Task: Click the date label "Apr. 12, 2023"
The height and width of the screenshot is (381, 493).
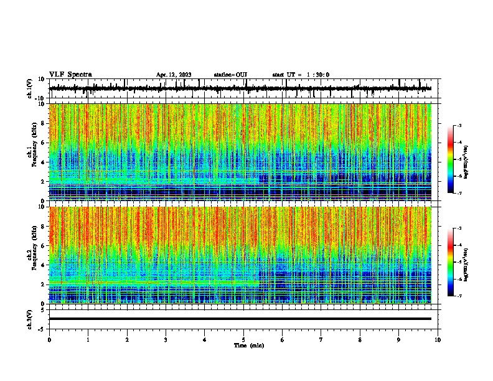Action: point(174,75)
